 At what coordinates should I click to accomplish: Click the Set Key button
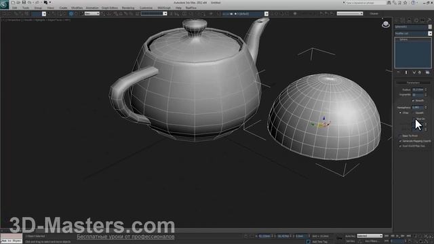tap(350, 241)
